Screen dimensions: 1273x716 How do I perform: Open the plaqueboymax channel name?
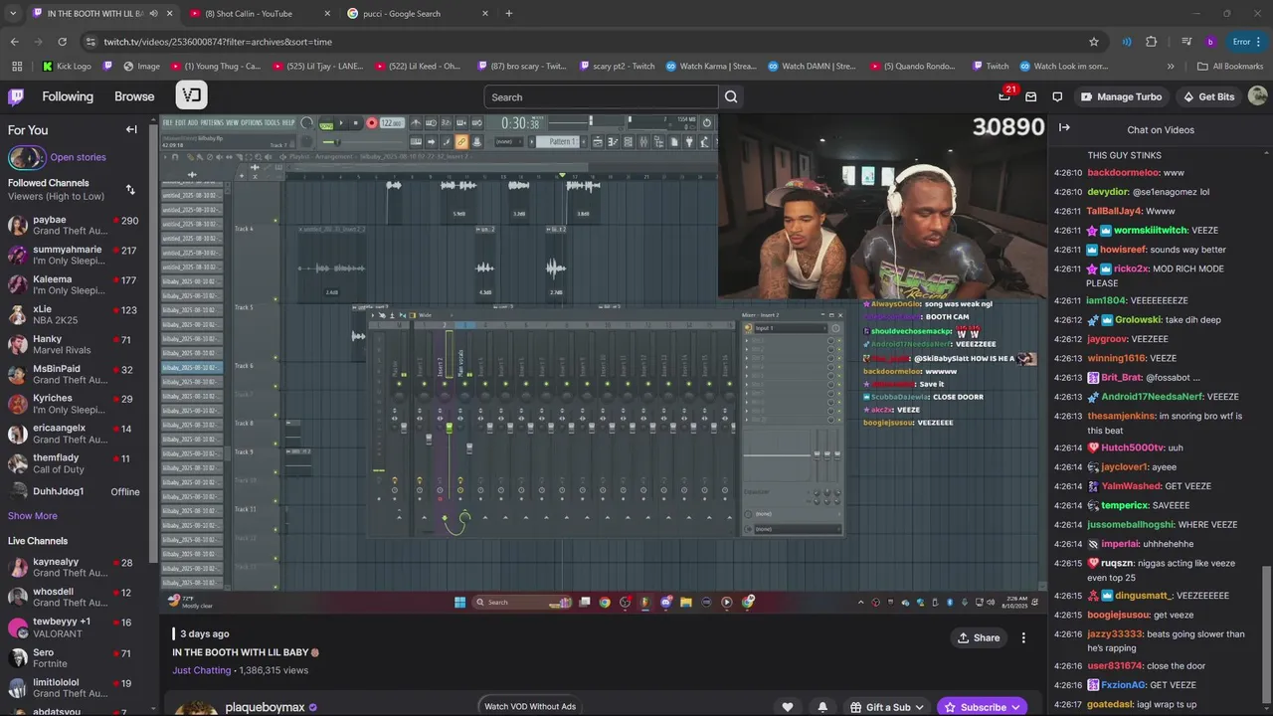[265, 707]
